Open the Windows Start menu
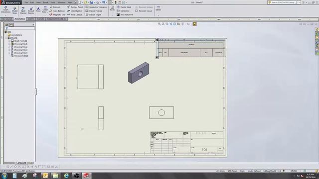 4,176
